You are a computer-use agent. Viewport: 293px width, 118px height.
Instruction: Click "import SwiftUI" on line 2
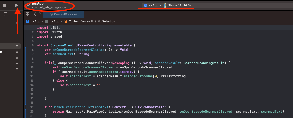click(x=51, y=32)
